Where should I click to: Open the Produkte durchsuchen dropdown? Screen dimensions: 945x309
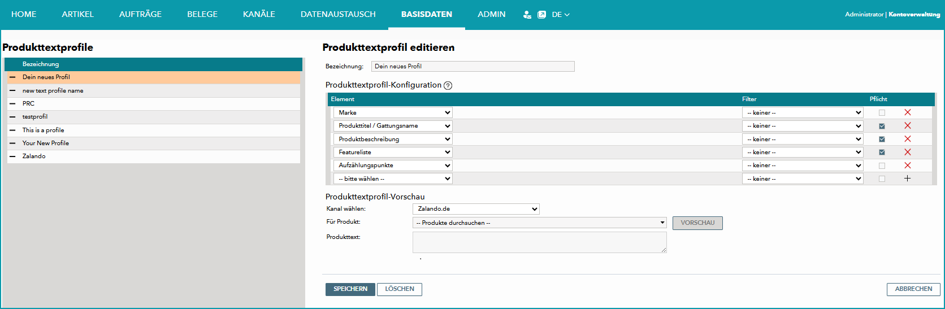tap(540, 223)
